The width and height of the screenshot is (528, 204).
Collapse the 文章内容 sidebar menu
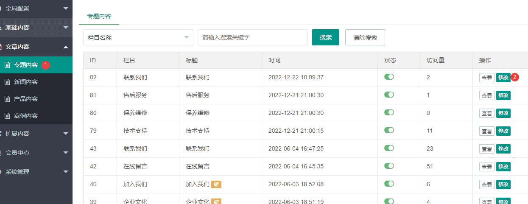pos(36,47)
